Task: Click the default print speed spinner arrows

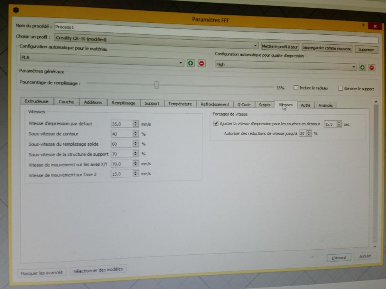Action: click(x=135, y=124)
